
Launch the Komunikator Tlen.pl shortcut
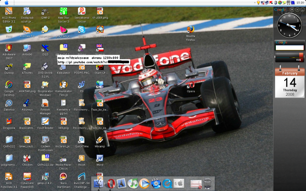[x=64, y=88]
